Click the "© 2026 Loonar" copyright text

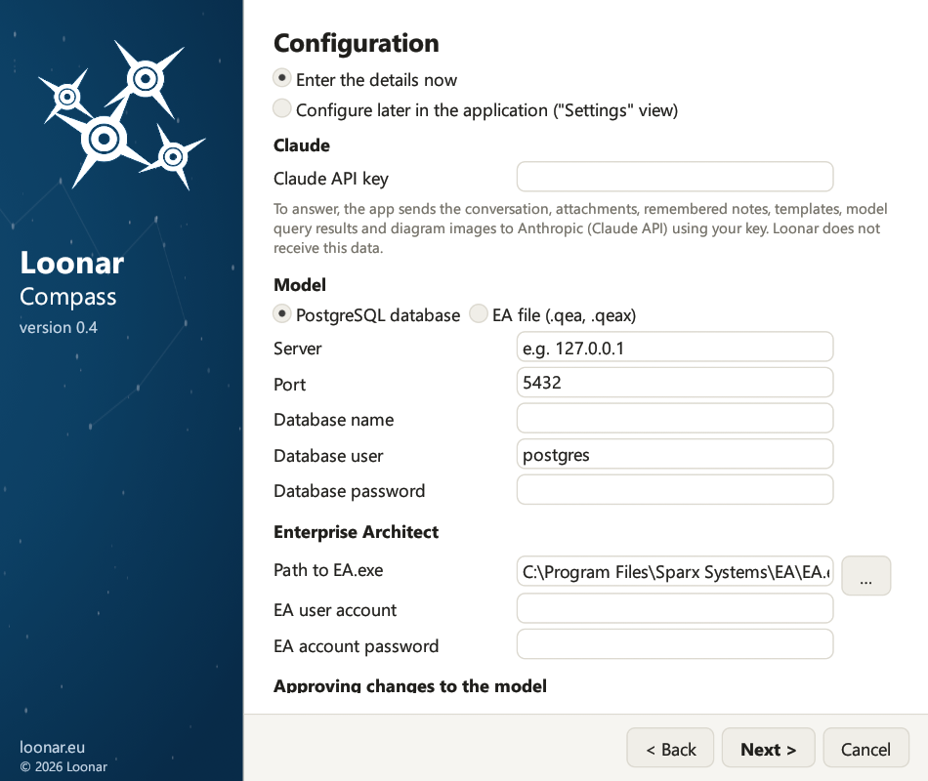pos(63,766)
